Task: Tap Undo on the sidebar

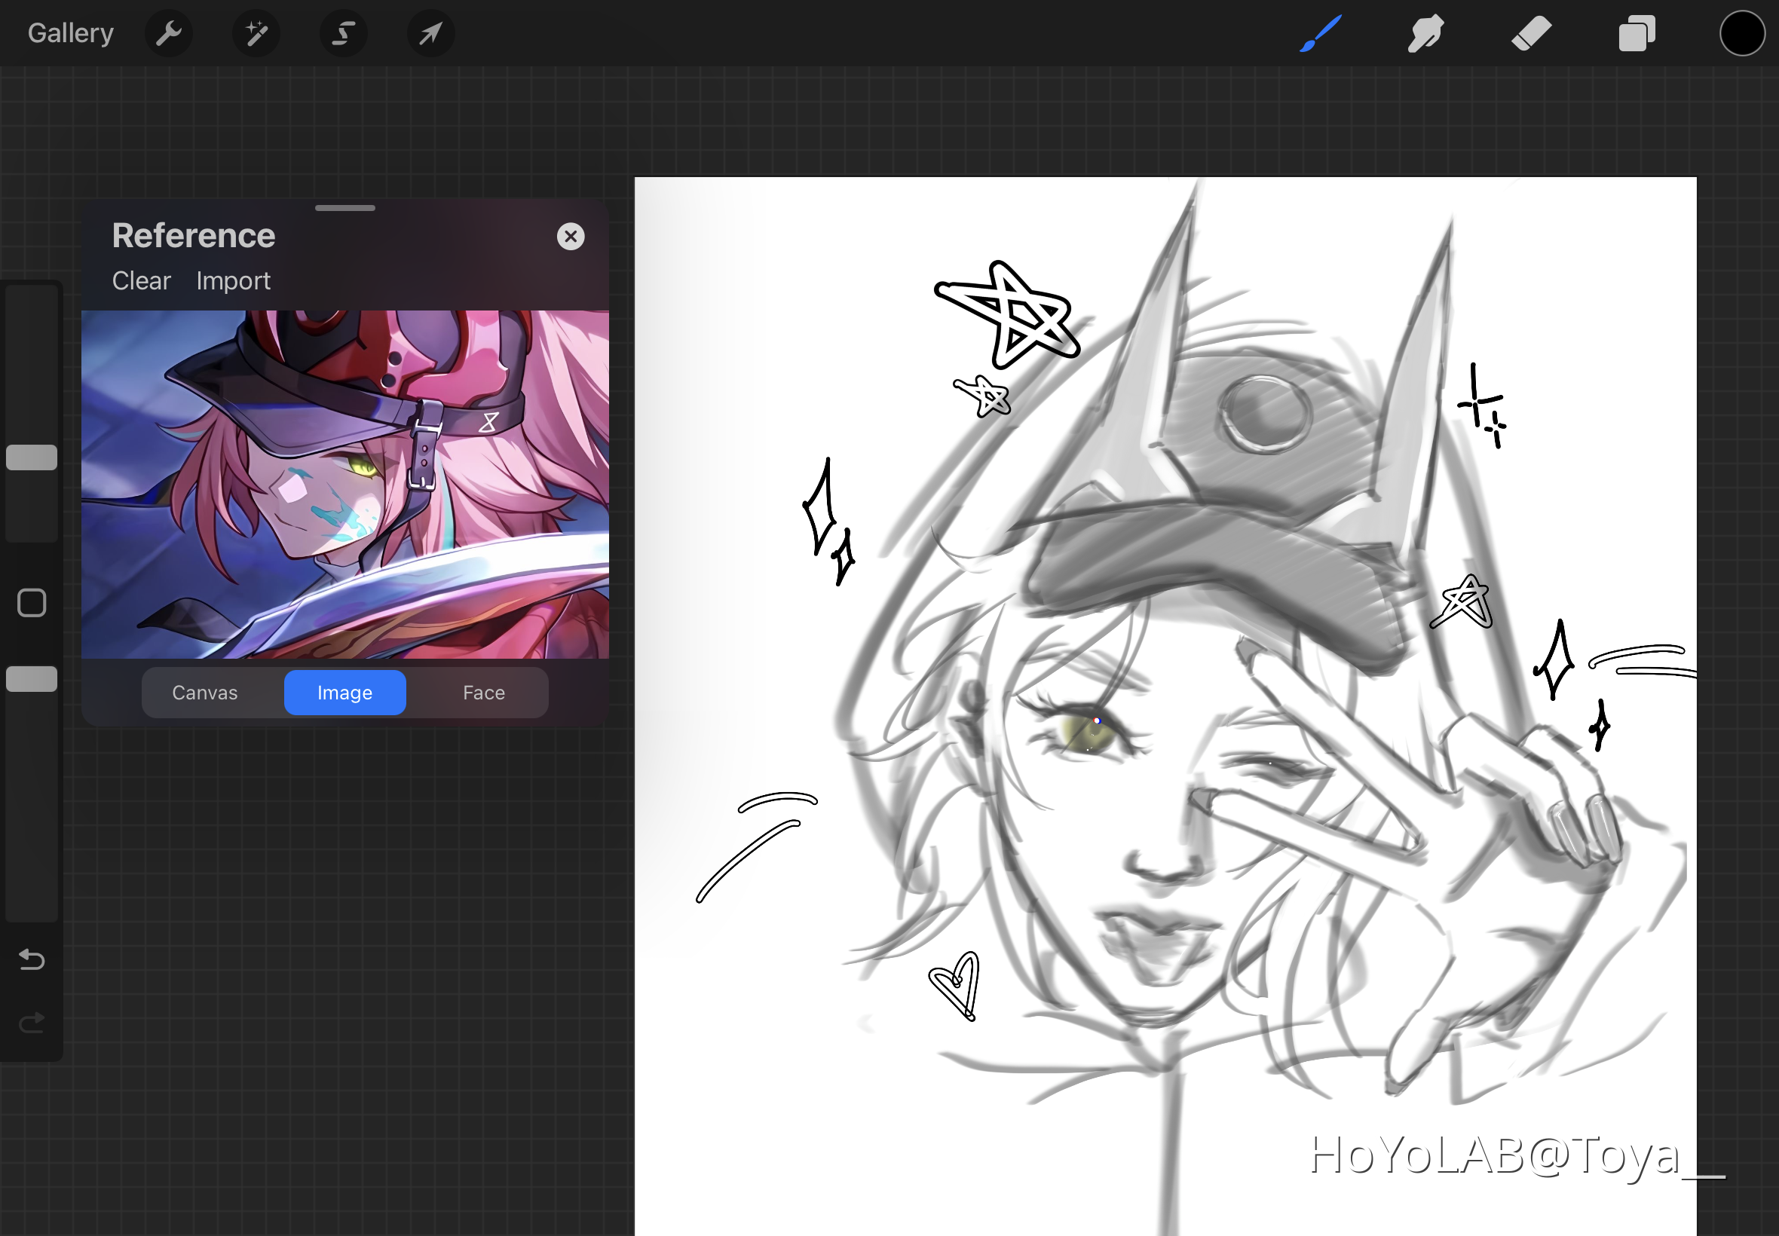Action: (x=31, y=959)
